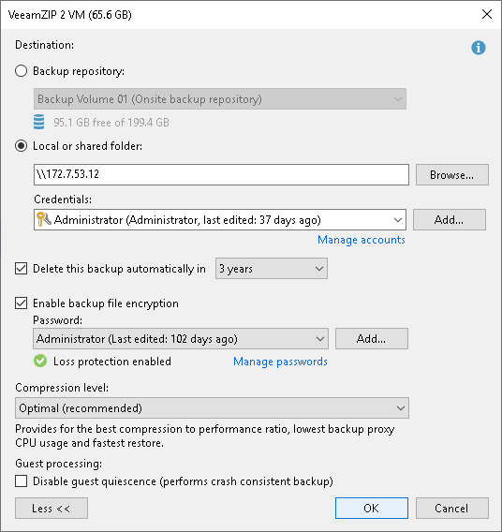Click the 95.1 GB free of 199.4 GB text
502x532 pixels.
click(x=111, y=123)
